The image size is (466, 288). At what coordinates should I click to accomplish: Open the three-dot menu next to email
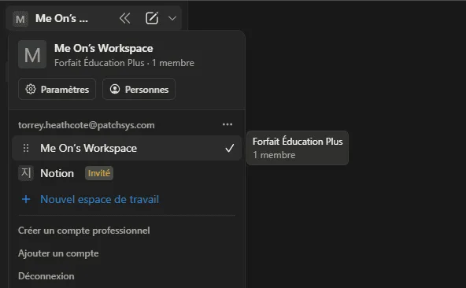click(227, 124)
